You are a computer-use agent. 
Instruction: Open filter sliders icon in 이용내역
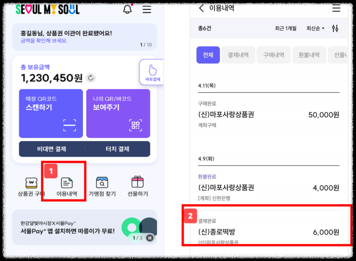point(335,28)
